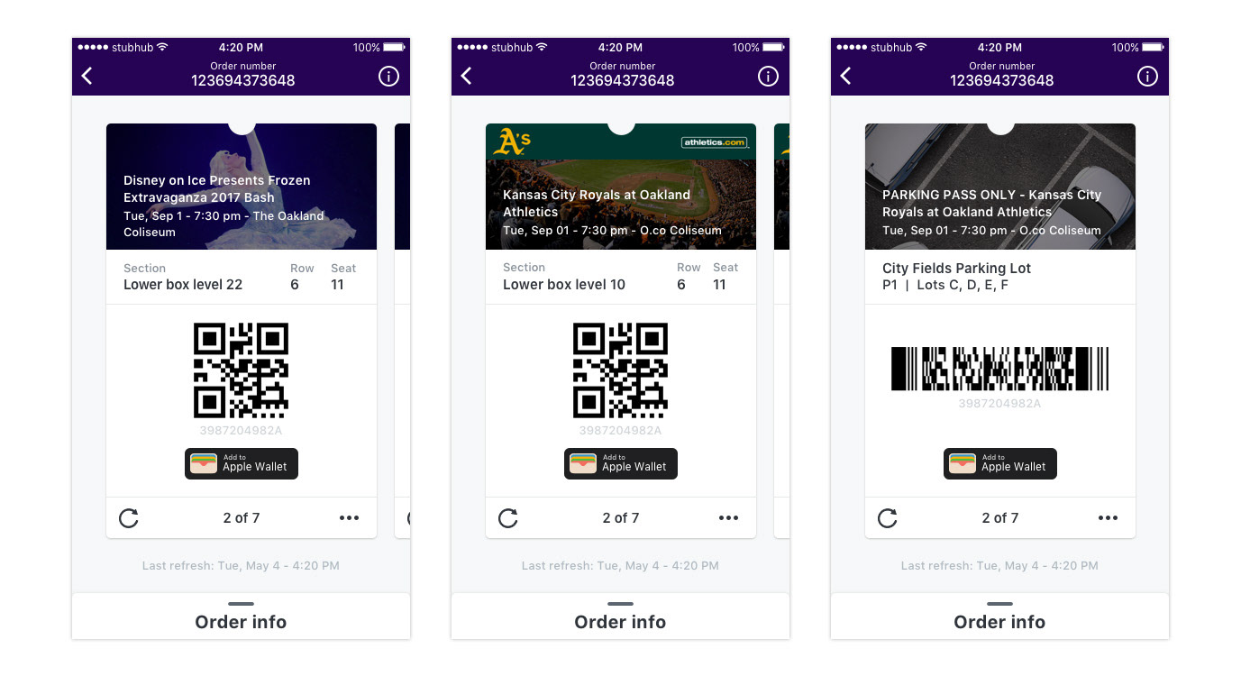Viewport: 1241px width, 676px height.
Task: Add parking pass to Apple Wallet
Action: (x=1000, y=463)
